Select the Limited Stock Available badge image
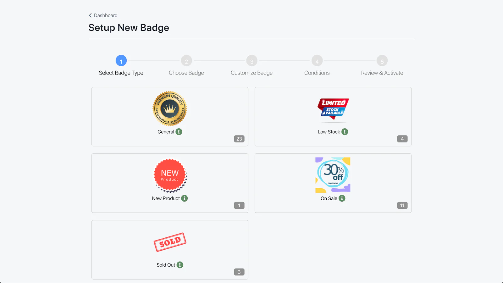503x283 pixels. pyautogui.click(x=333, y=109)
